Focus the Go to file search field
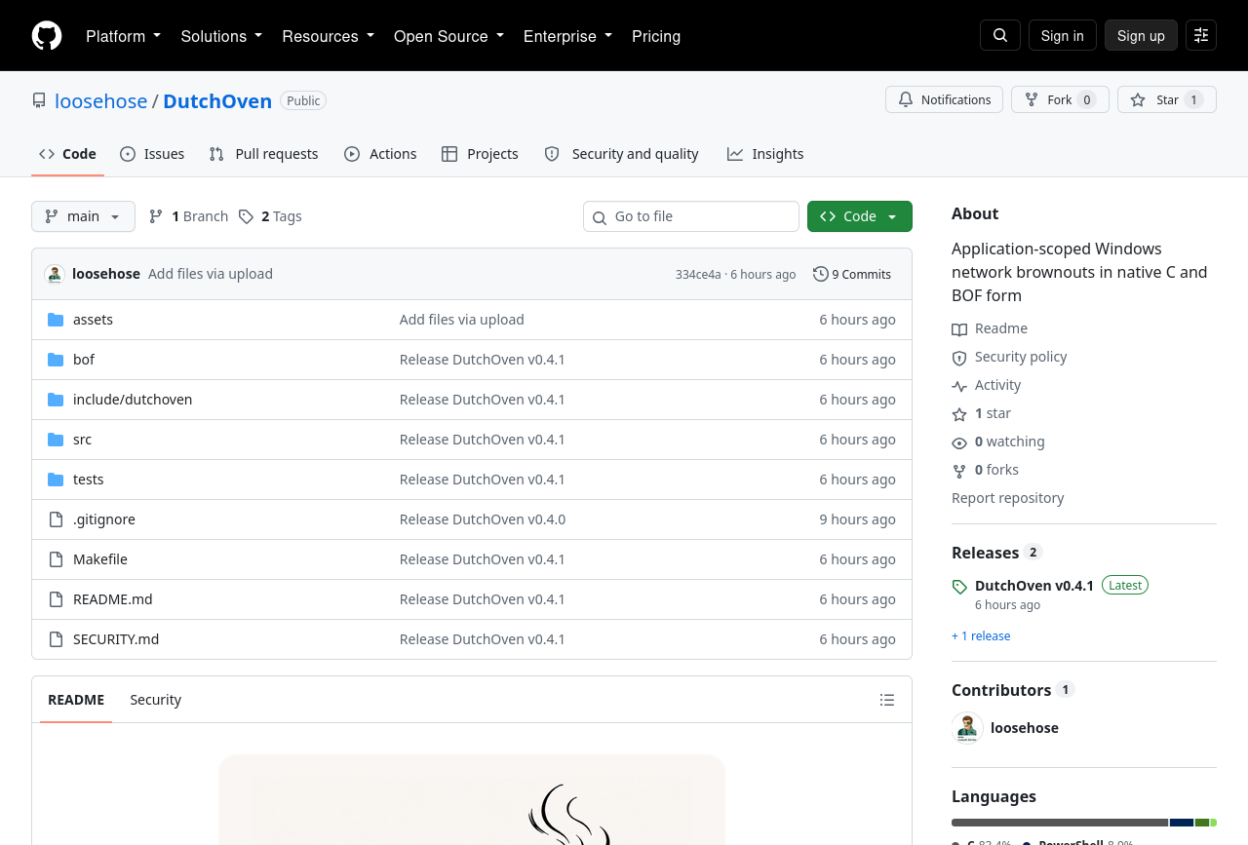 click(691, 216)
